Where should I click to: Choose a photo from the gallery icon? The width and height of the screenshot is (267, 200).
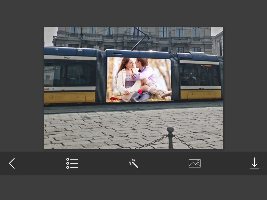pos(195,164)
